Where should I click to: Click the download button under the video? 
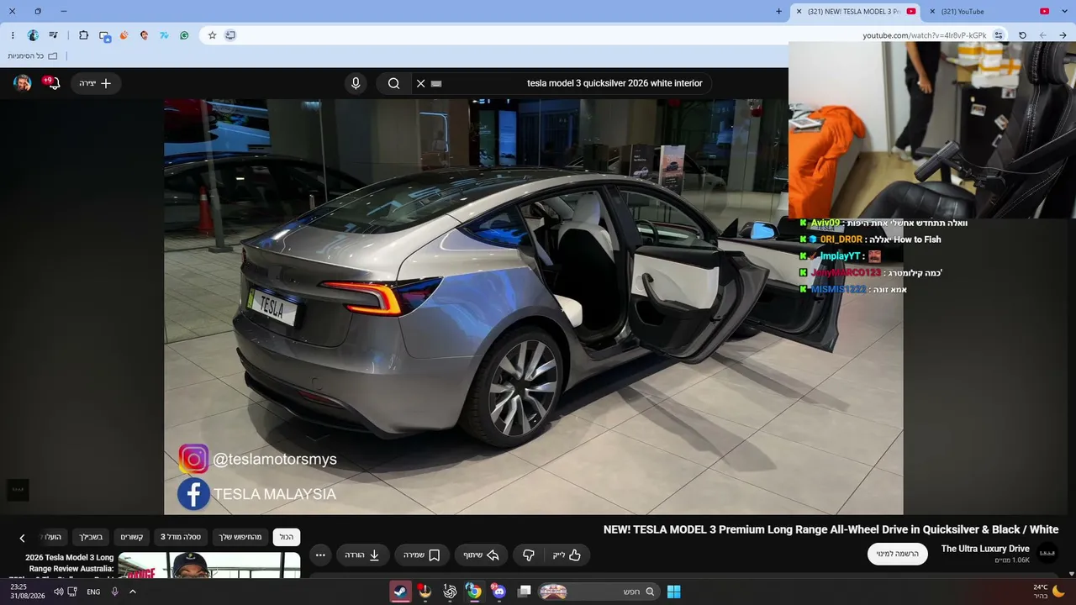pyautogui.click(x=362, y=555)
